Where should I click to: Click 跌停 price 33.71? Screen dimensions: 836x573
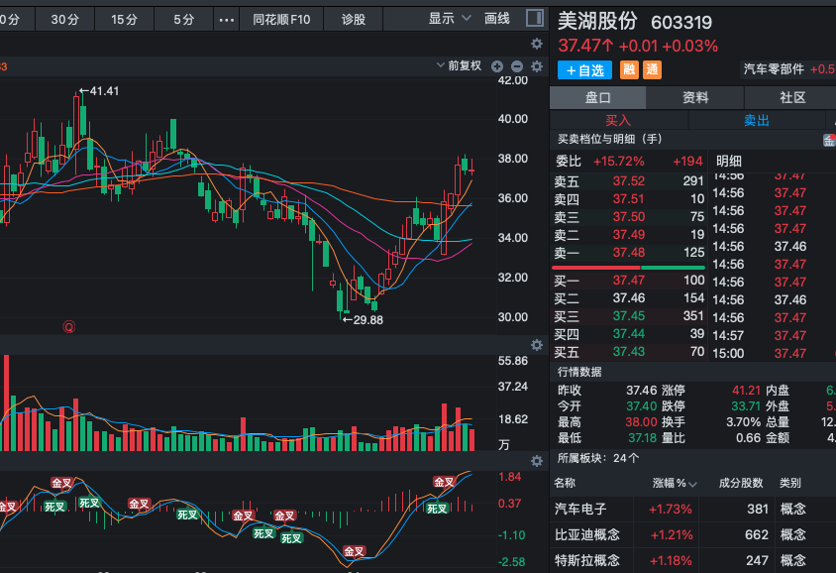tap(746, 406)
